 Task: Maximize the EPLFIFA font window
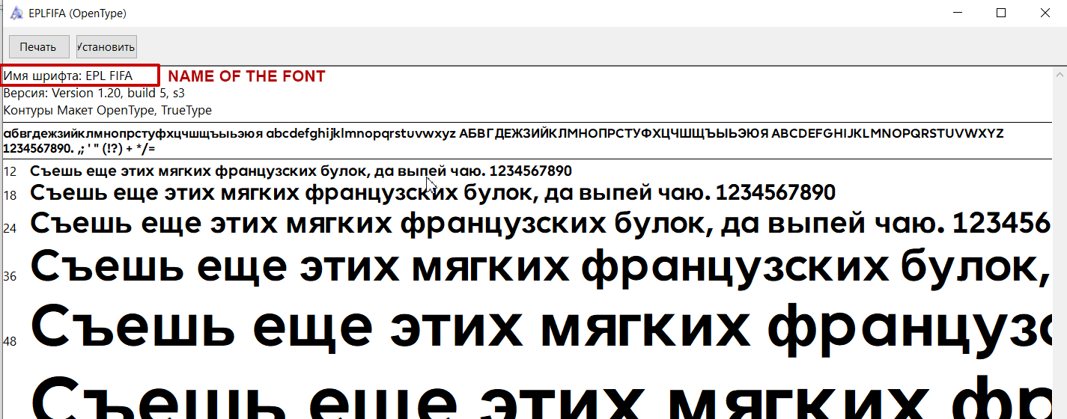click(1001, 13)
